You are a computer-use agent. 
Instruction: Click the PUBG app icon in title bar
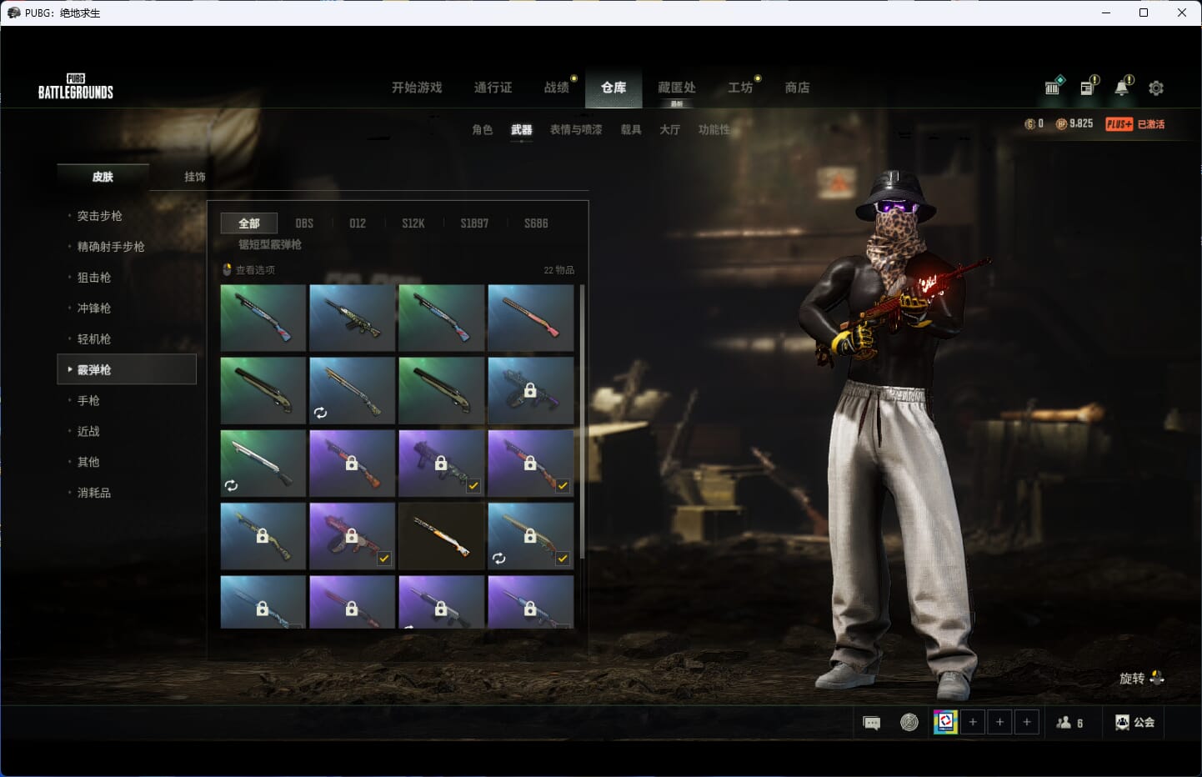[13, 13]
